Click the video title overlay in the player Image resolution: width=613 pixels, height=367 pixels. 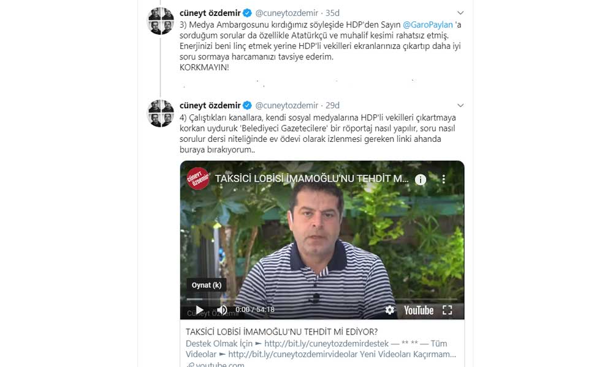311,179
